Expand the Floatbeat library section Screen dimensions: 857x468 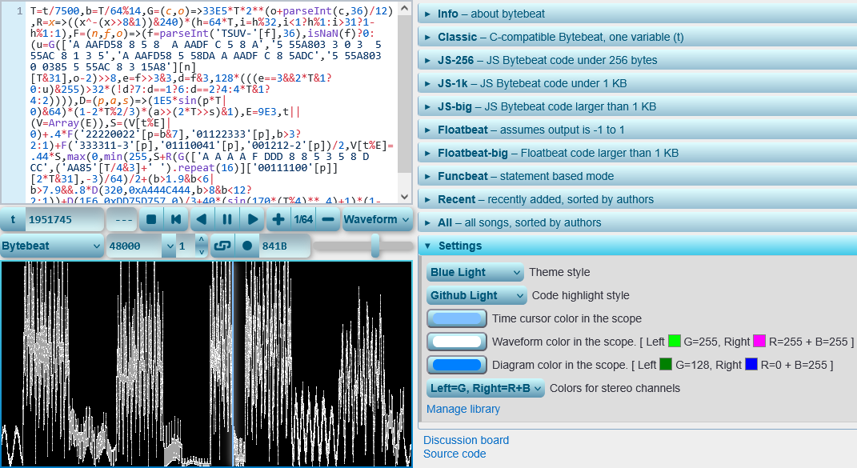pos(531,130)
